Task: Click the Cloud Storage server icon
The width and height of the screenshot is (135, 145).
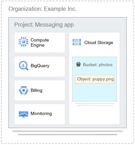Action: [x=77, y=42]
